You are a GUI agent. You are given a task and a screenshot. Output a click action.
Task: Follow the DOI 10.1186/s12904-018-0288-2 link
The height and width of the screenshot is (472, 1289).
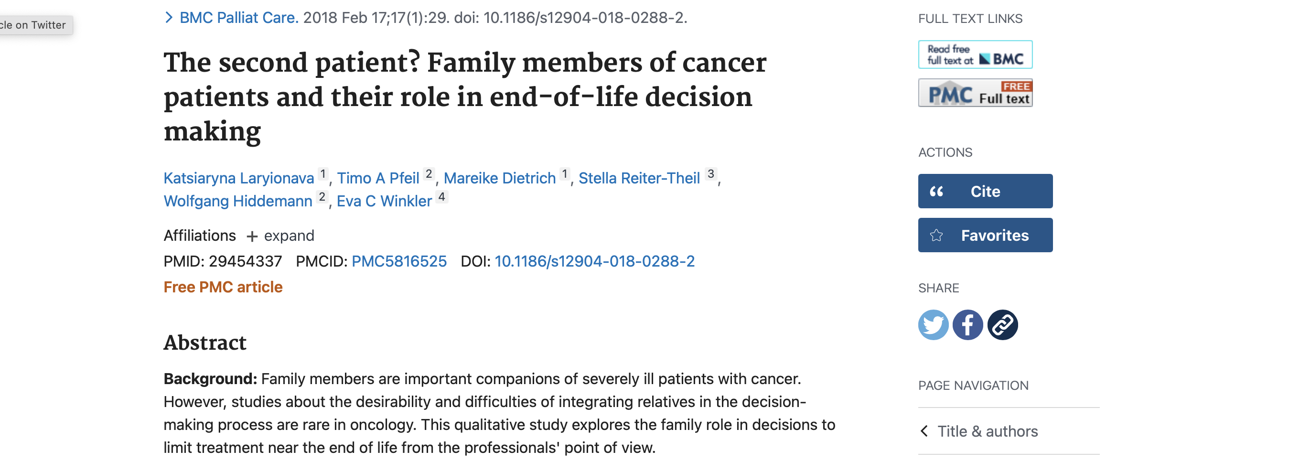[594, 261]
